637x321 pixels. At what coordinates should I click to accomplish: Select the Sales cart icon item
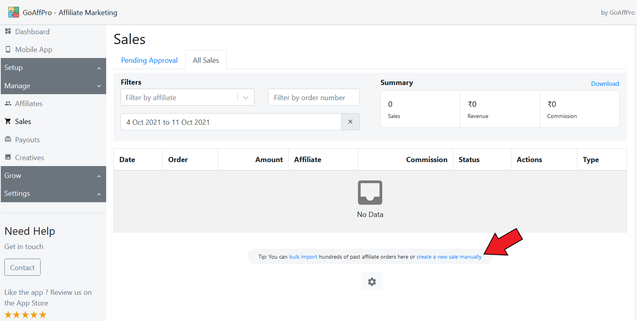(x=8, y=122)
